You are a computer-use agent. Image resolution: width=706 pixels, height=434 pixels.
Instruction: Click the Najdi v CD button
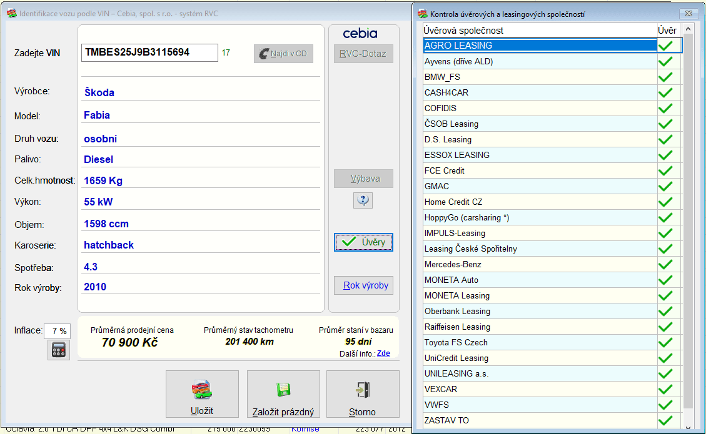283,54
